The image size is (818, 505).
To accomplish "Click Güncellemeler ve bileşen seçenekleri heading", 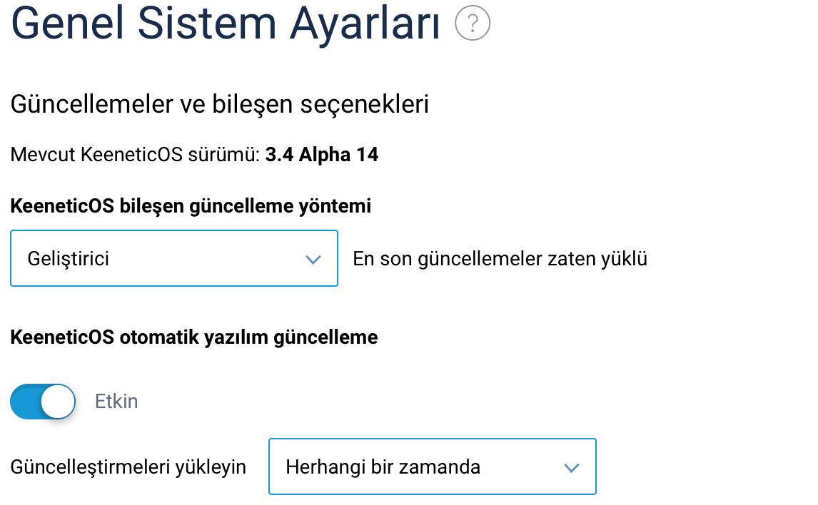I will (220, 104).
